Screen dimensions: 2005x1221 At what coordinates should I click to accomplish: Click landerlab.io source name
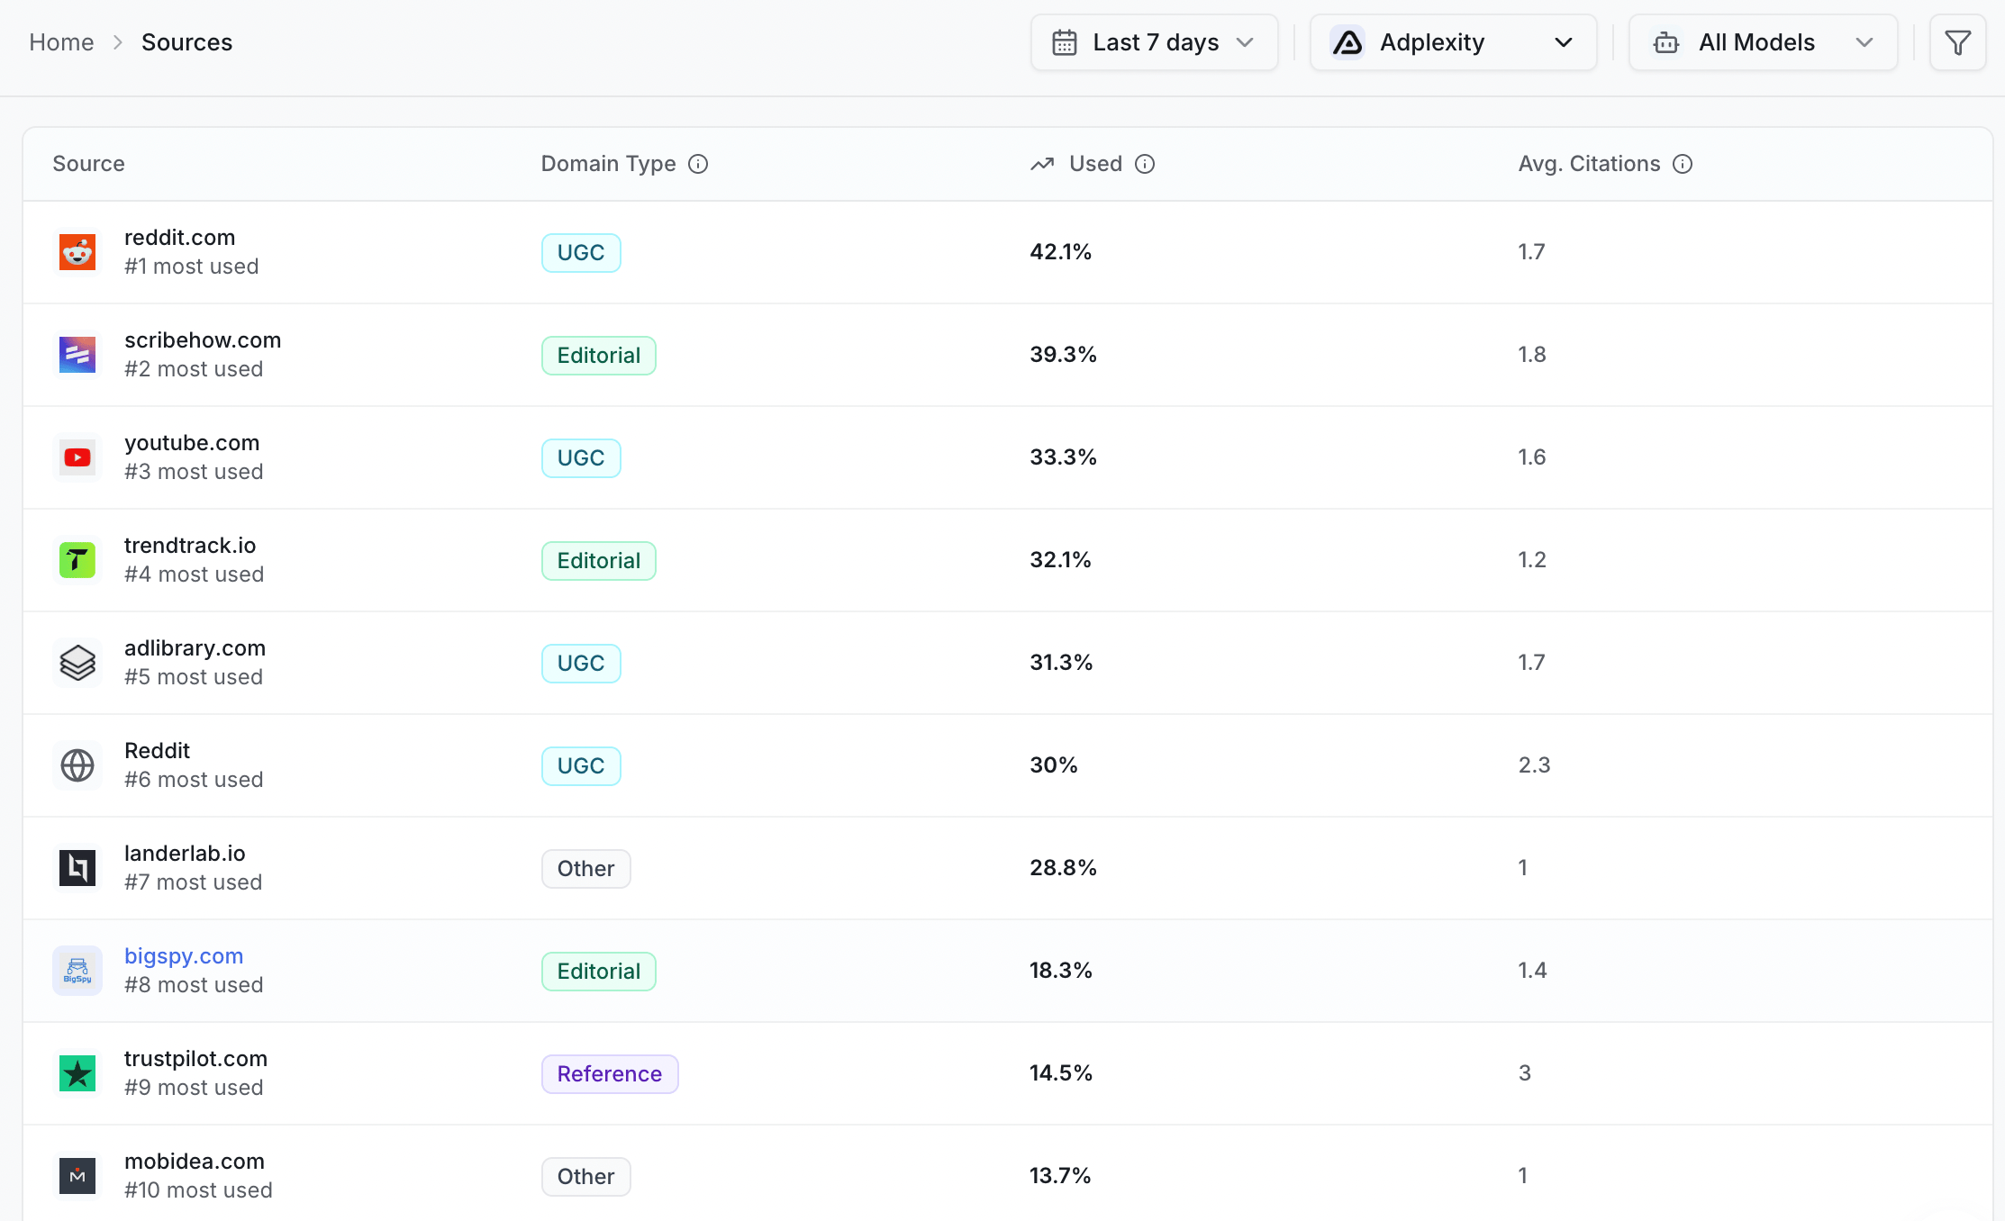[185, 854]
